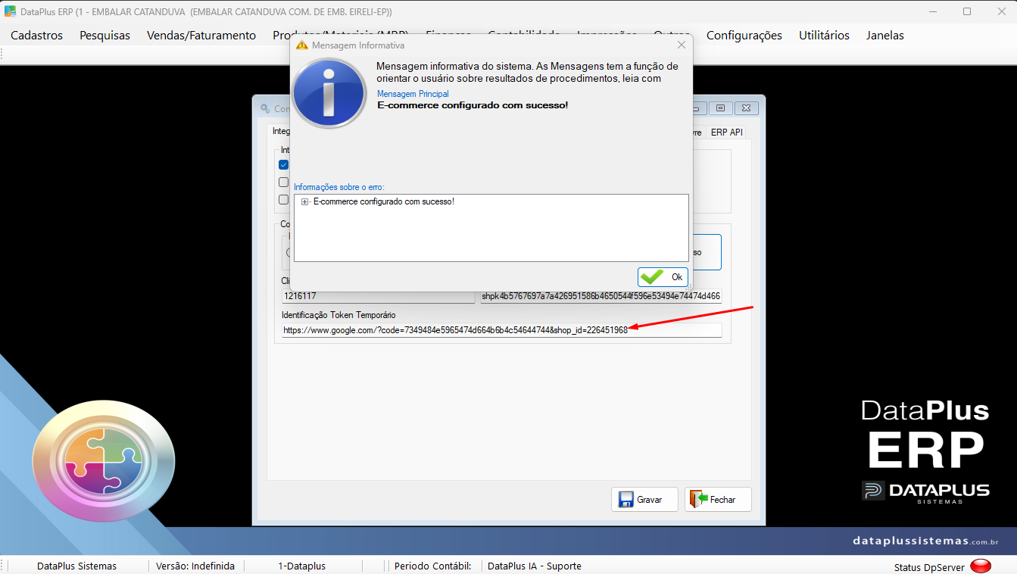
Task: Open the Pesquisas menu
Action: point(105,36)
